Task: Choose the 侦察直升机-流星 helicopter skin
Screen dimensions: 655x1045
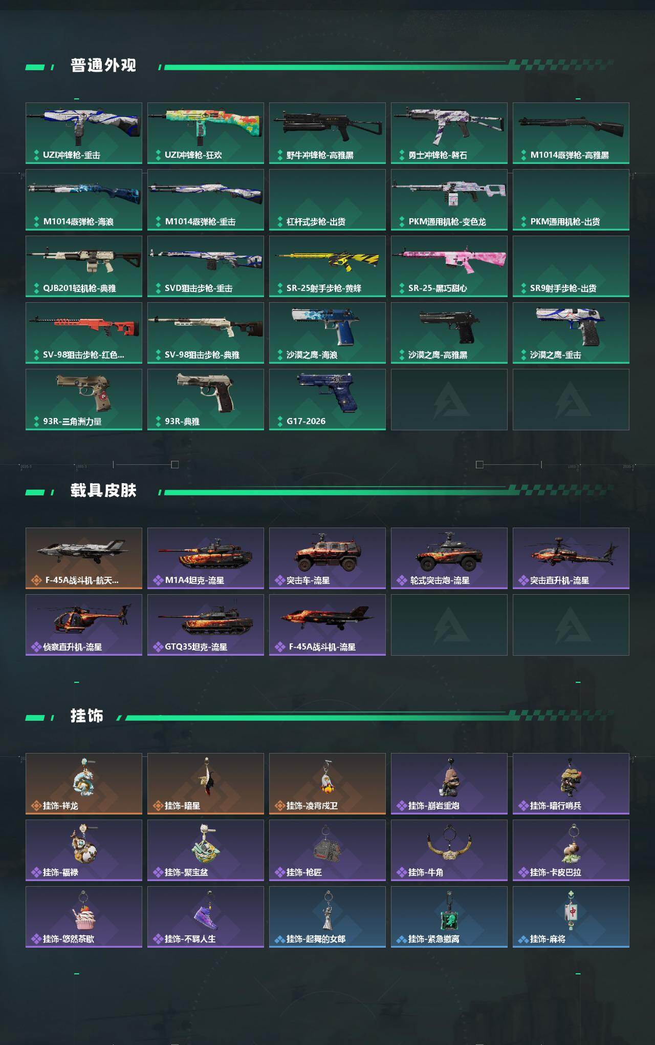Action: pos(84,625)
